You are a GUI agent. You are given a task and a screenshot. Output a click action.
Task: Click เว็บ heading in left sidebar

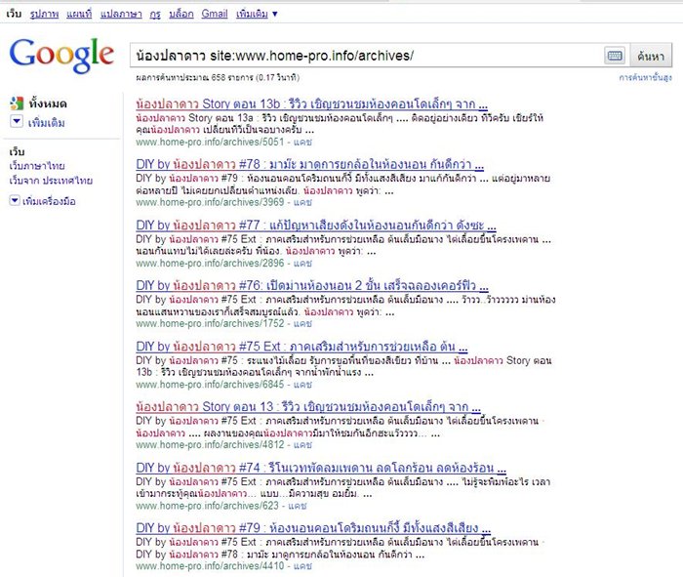pyautogui.click(x=17, y=151)
